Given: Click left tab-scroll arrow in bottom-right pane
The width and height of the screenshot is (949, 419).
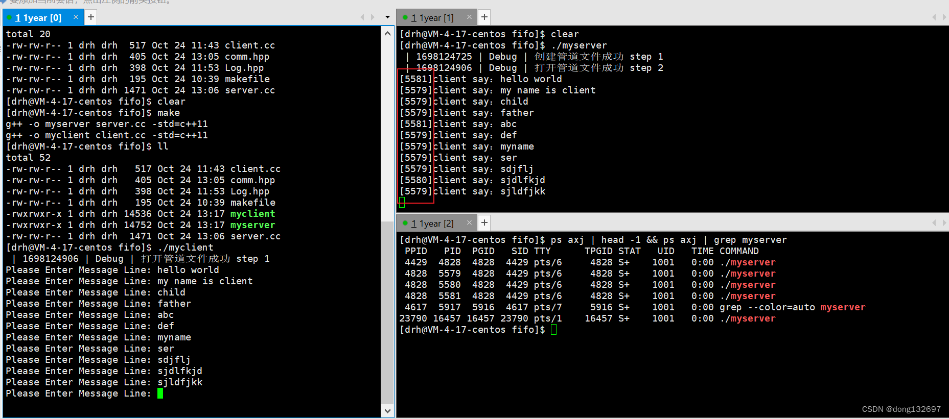Looking at the screenshot, I should [x=934, y=223].
